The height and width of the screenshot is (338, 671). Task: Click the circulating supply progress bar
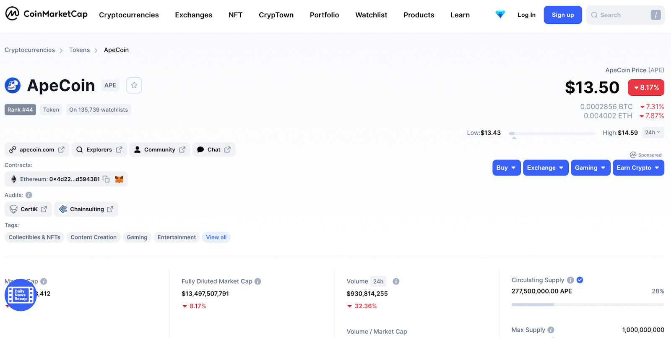coord(588,305)
